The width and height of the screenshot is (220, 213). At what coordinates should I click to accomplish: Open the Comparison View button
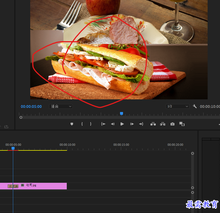[182, 124]
